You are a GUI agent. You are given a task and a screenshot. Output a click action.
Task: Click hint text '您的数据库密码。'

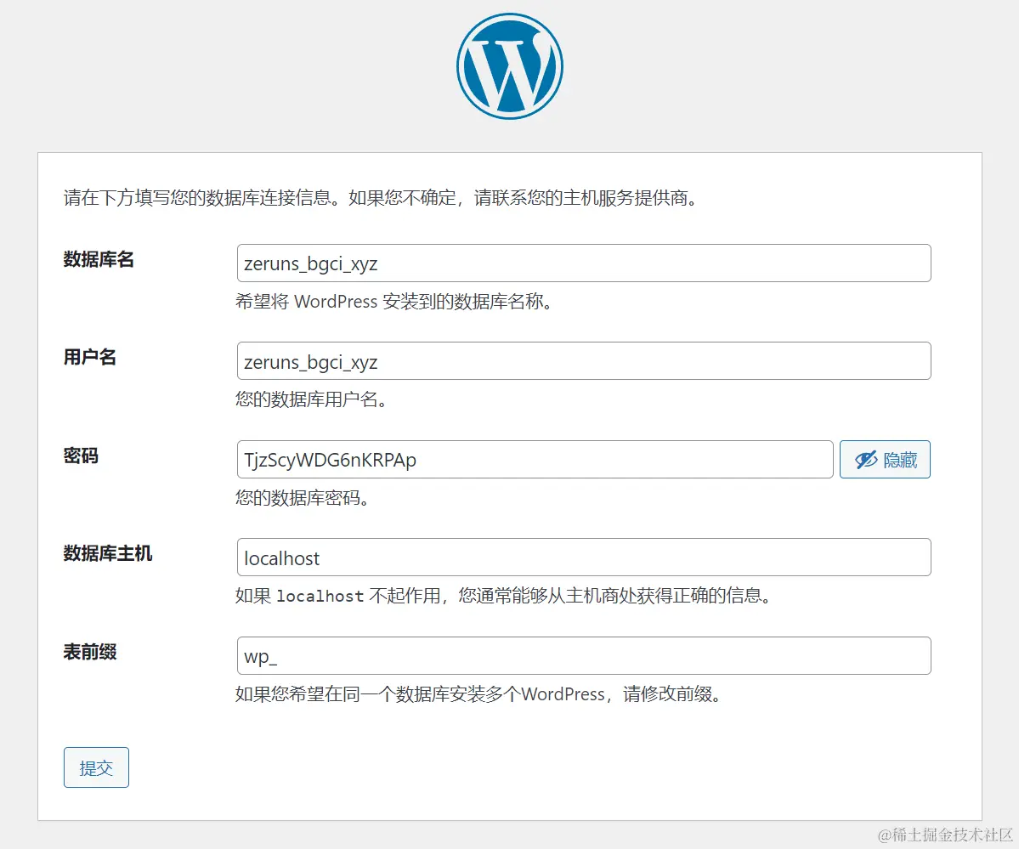click(x=303, y=498)
